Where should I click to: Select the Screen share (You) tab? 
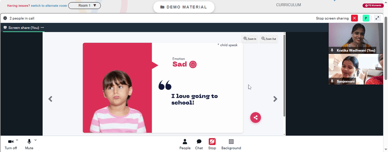(x=24, y=28)
